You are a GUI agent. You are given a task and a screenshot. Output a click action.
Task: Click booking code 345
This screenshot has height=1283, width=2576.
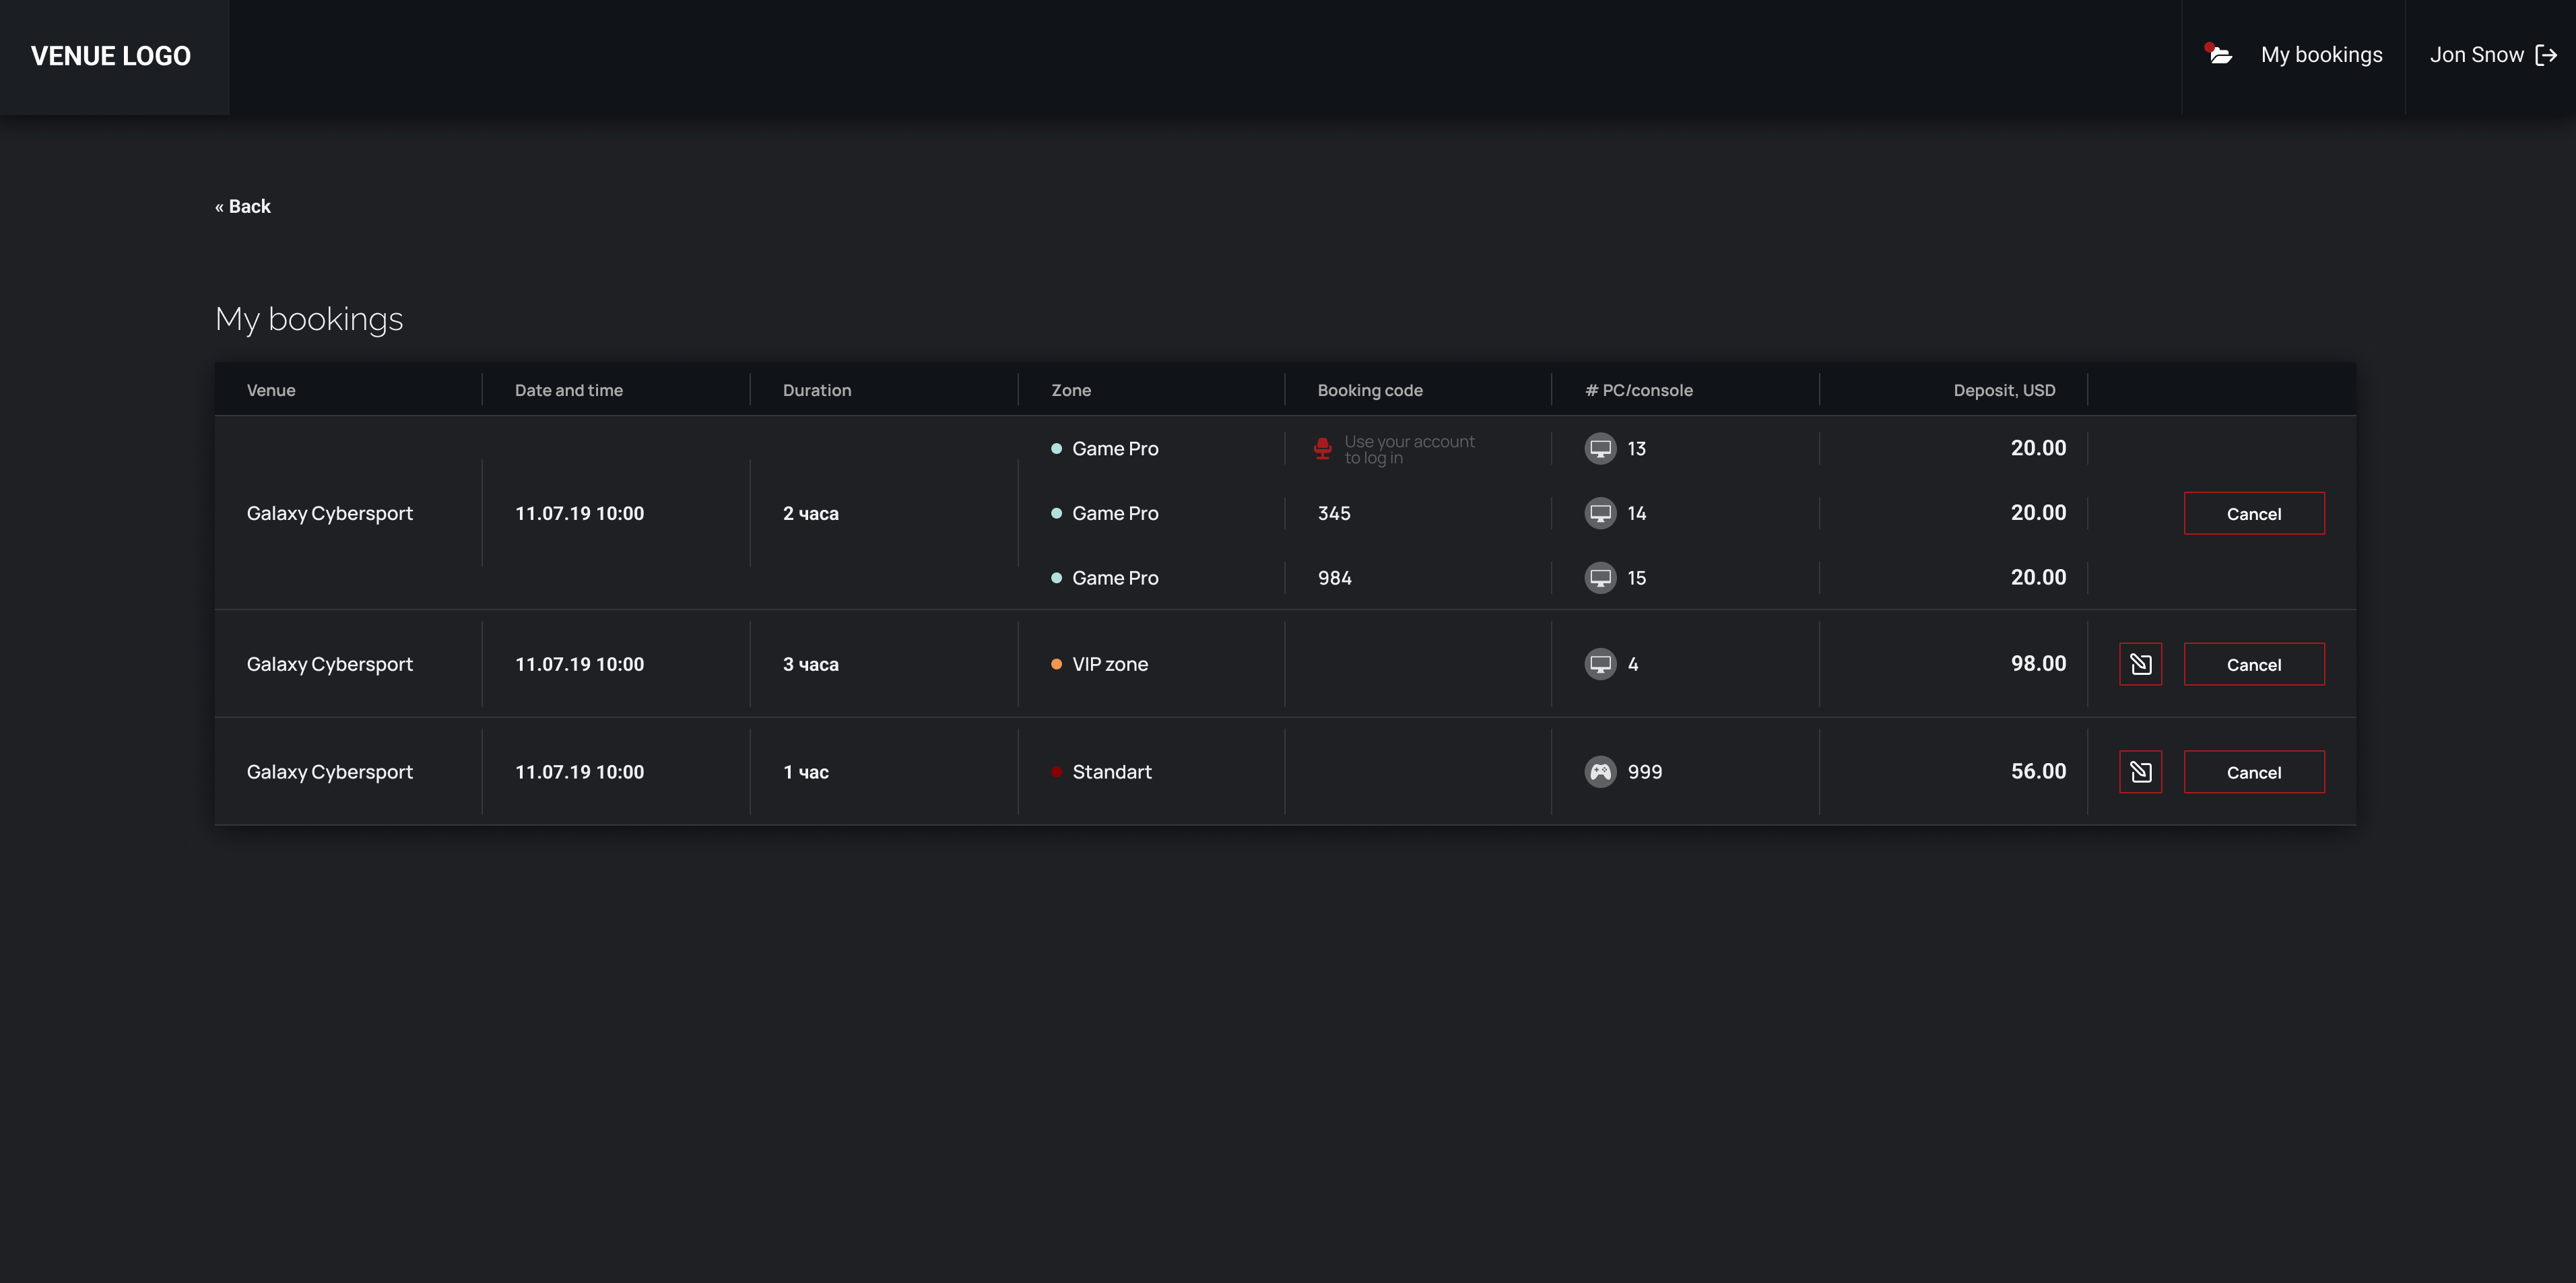1334,513
